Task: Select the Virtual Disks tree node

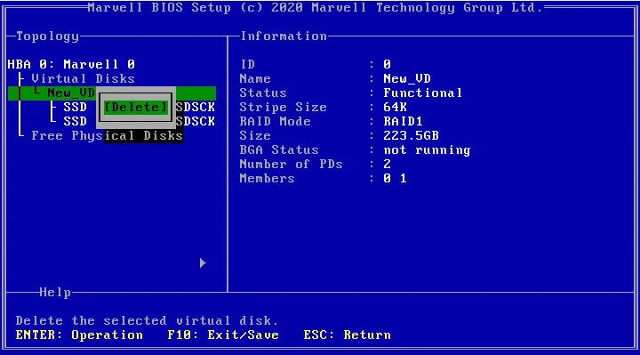Action: tap(83, 78)
